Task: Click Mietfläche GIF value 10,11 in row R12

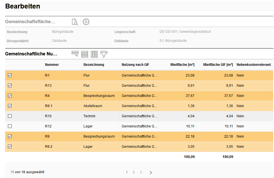Action: click(x=229, y=126)
